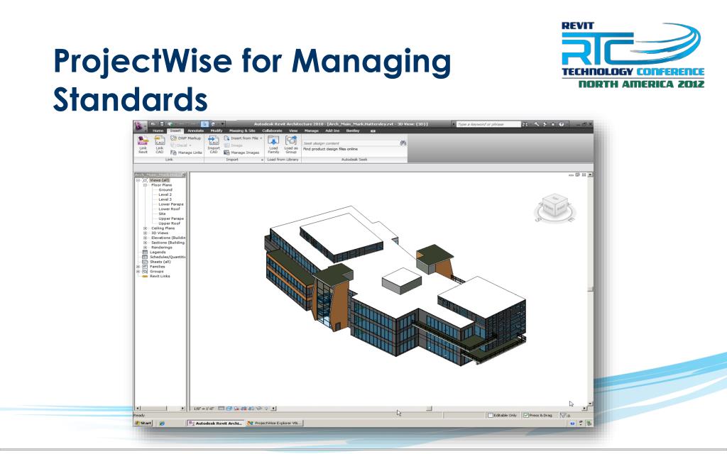Screen dimensions: 727x454
Task: Open the Annotate ribbon tab
Action: [x=196, y=131]
